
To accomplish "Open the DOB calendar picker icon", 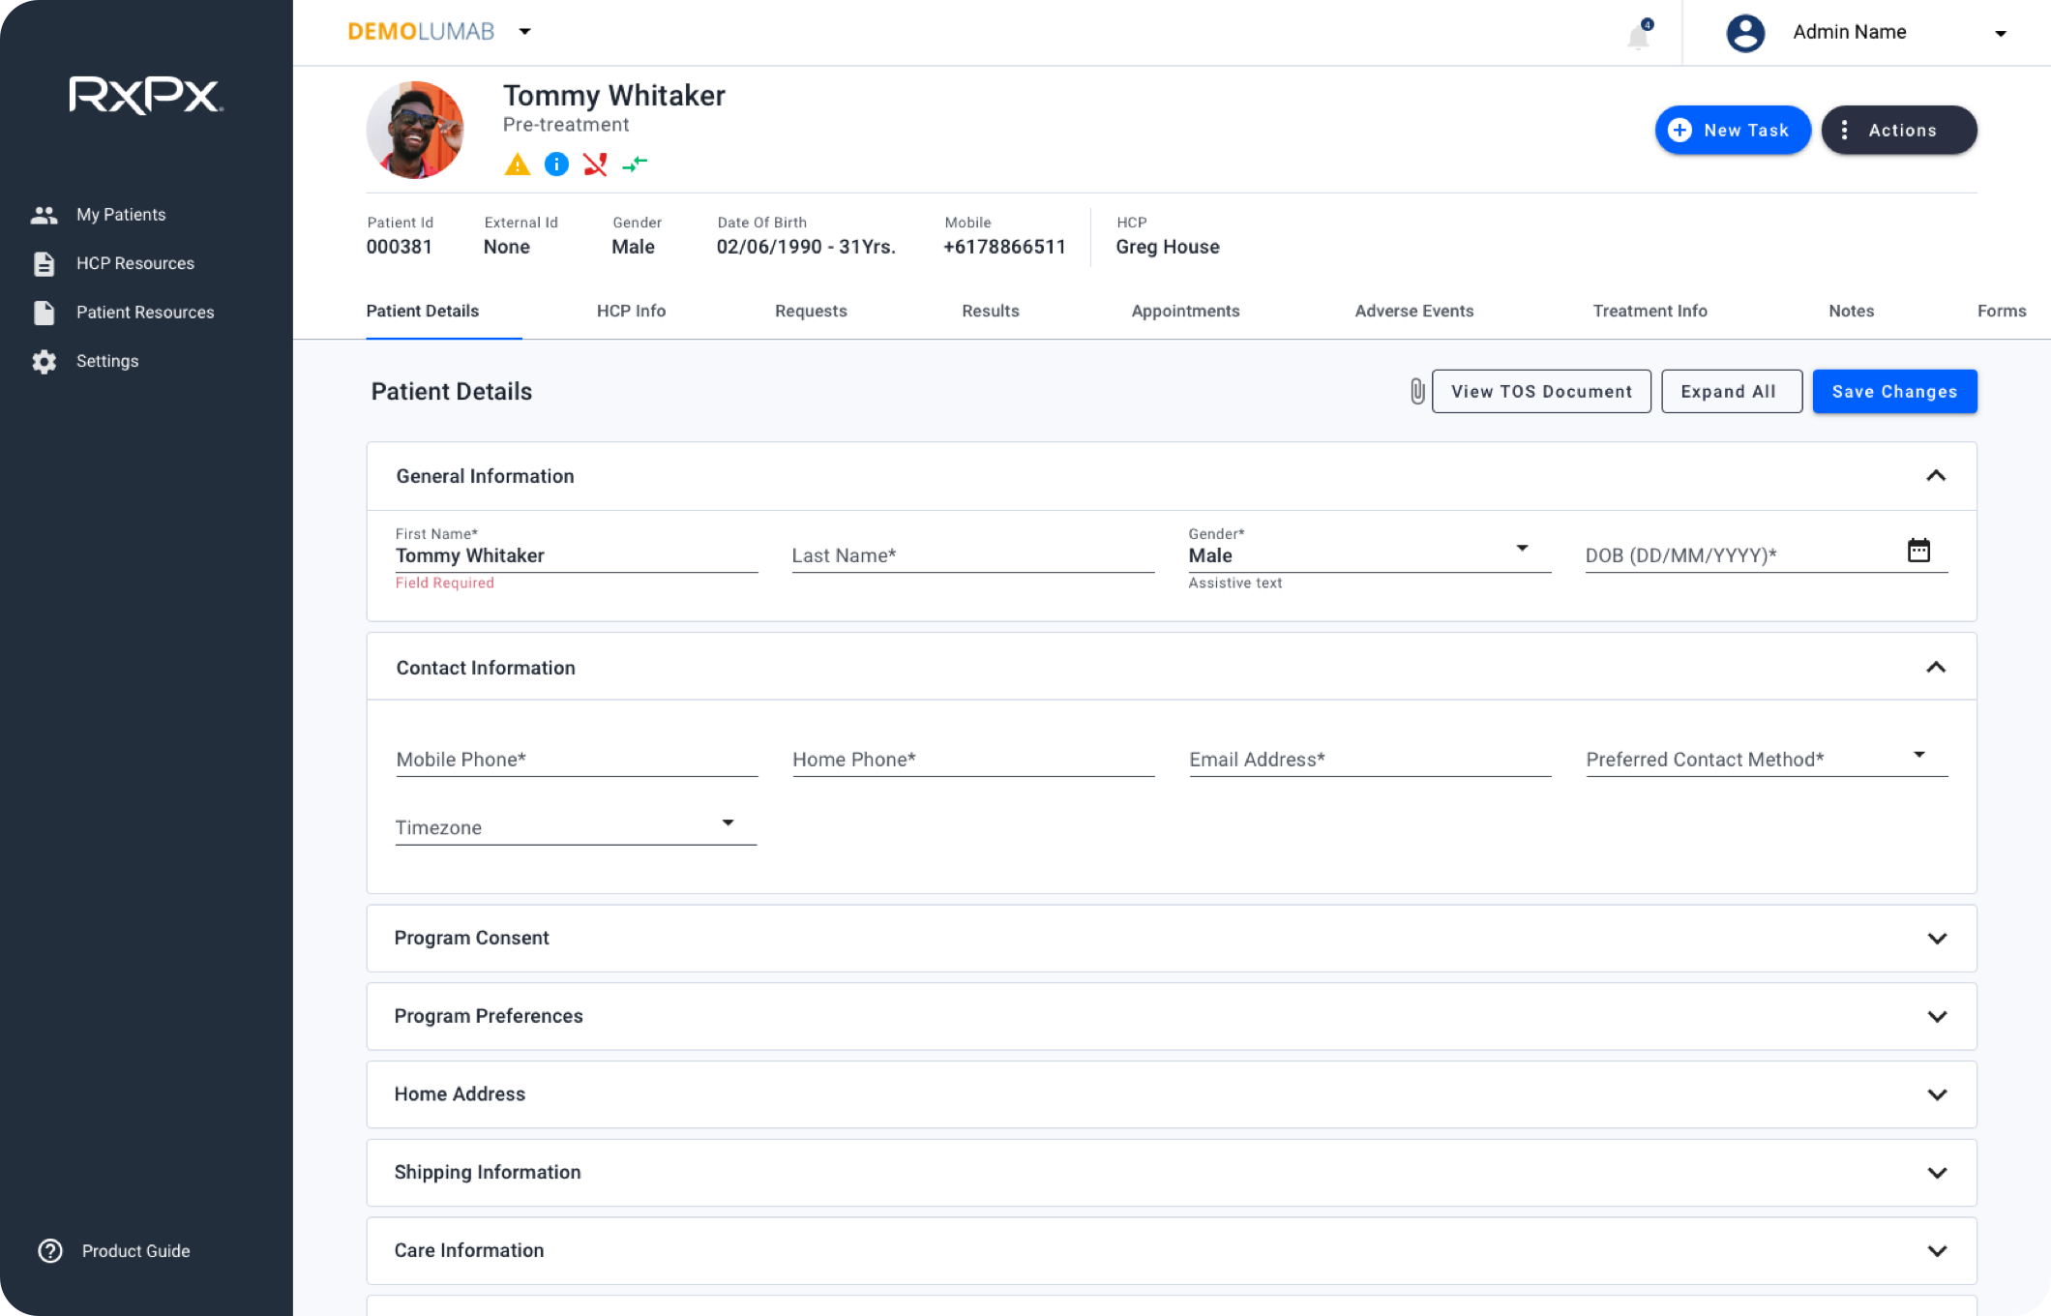I will 1918,551.
